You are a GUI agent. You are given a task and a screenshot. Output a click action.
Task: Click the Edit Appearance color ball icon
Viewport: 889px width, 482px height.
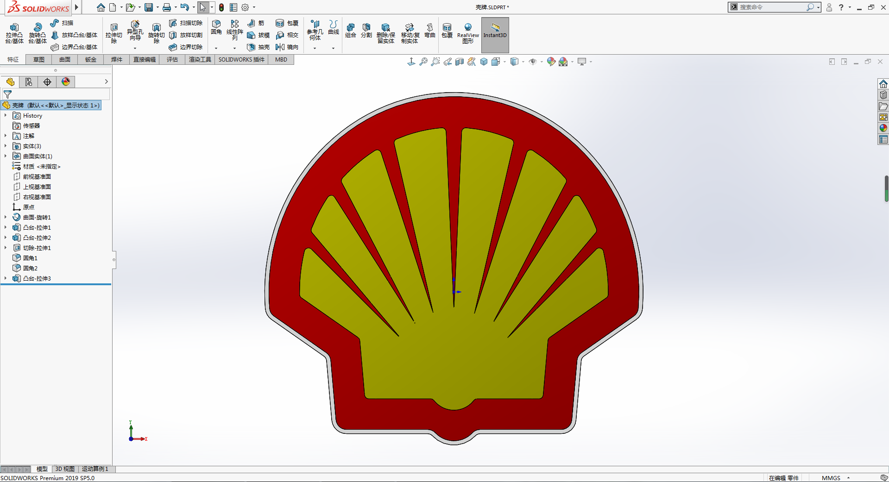[551, 62]
